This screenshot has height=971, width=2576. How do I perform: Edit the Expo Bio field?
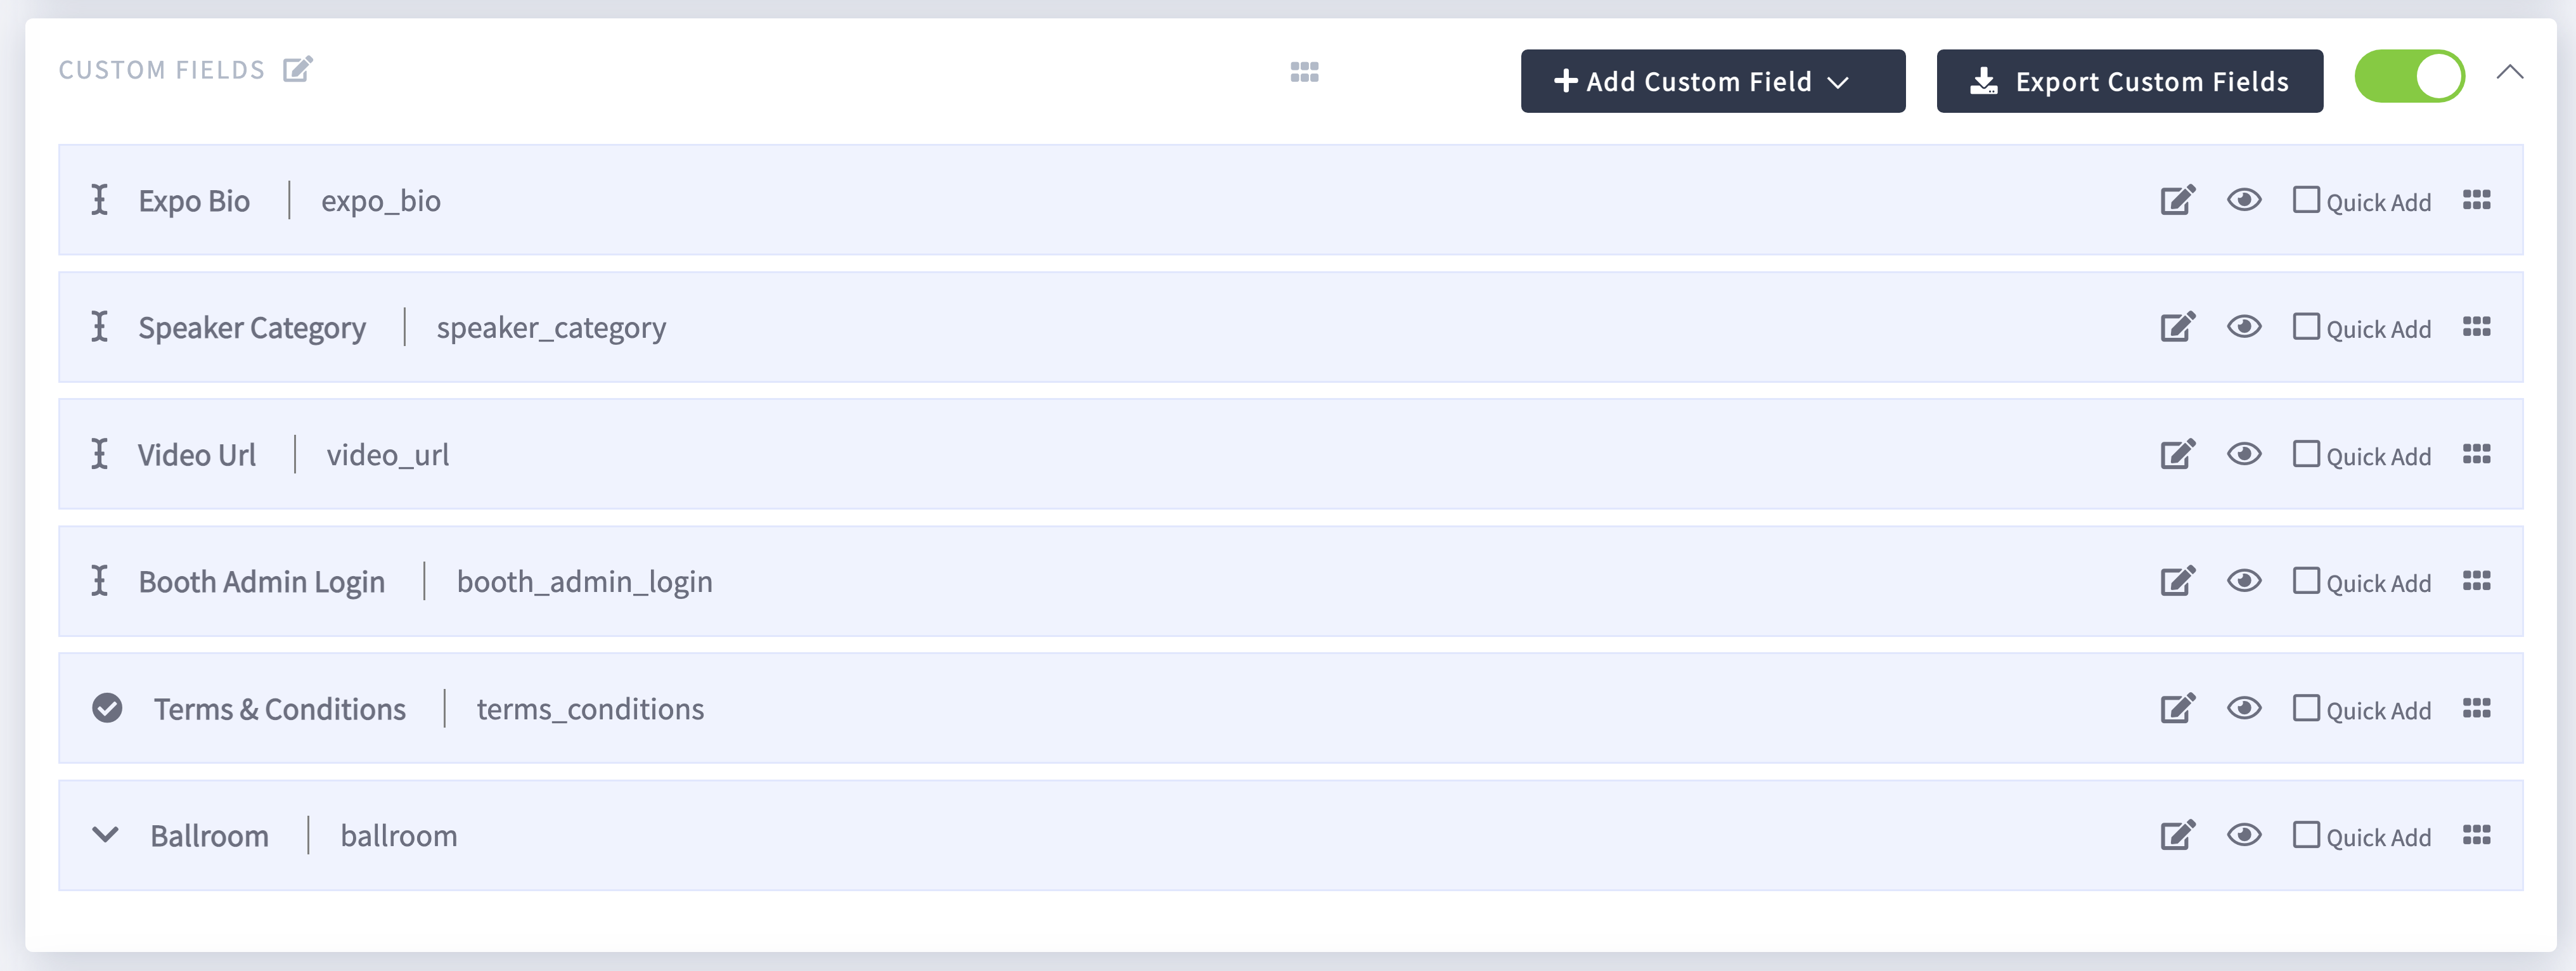click(2178, 200)
